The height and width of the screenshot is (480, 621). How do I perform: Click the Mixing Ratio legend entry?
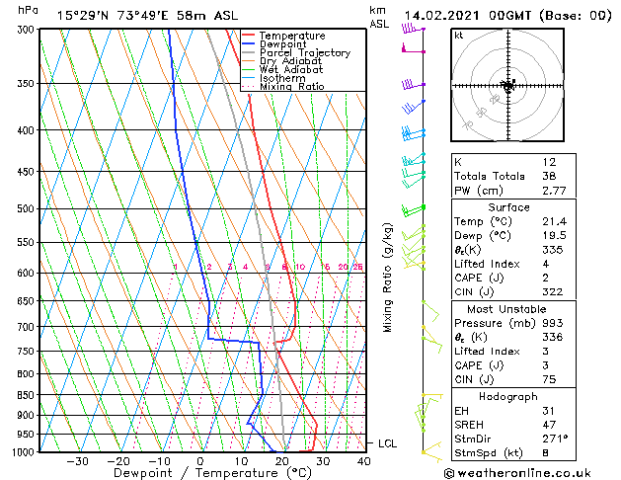pos(283,86)
